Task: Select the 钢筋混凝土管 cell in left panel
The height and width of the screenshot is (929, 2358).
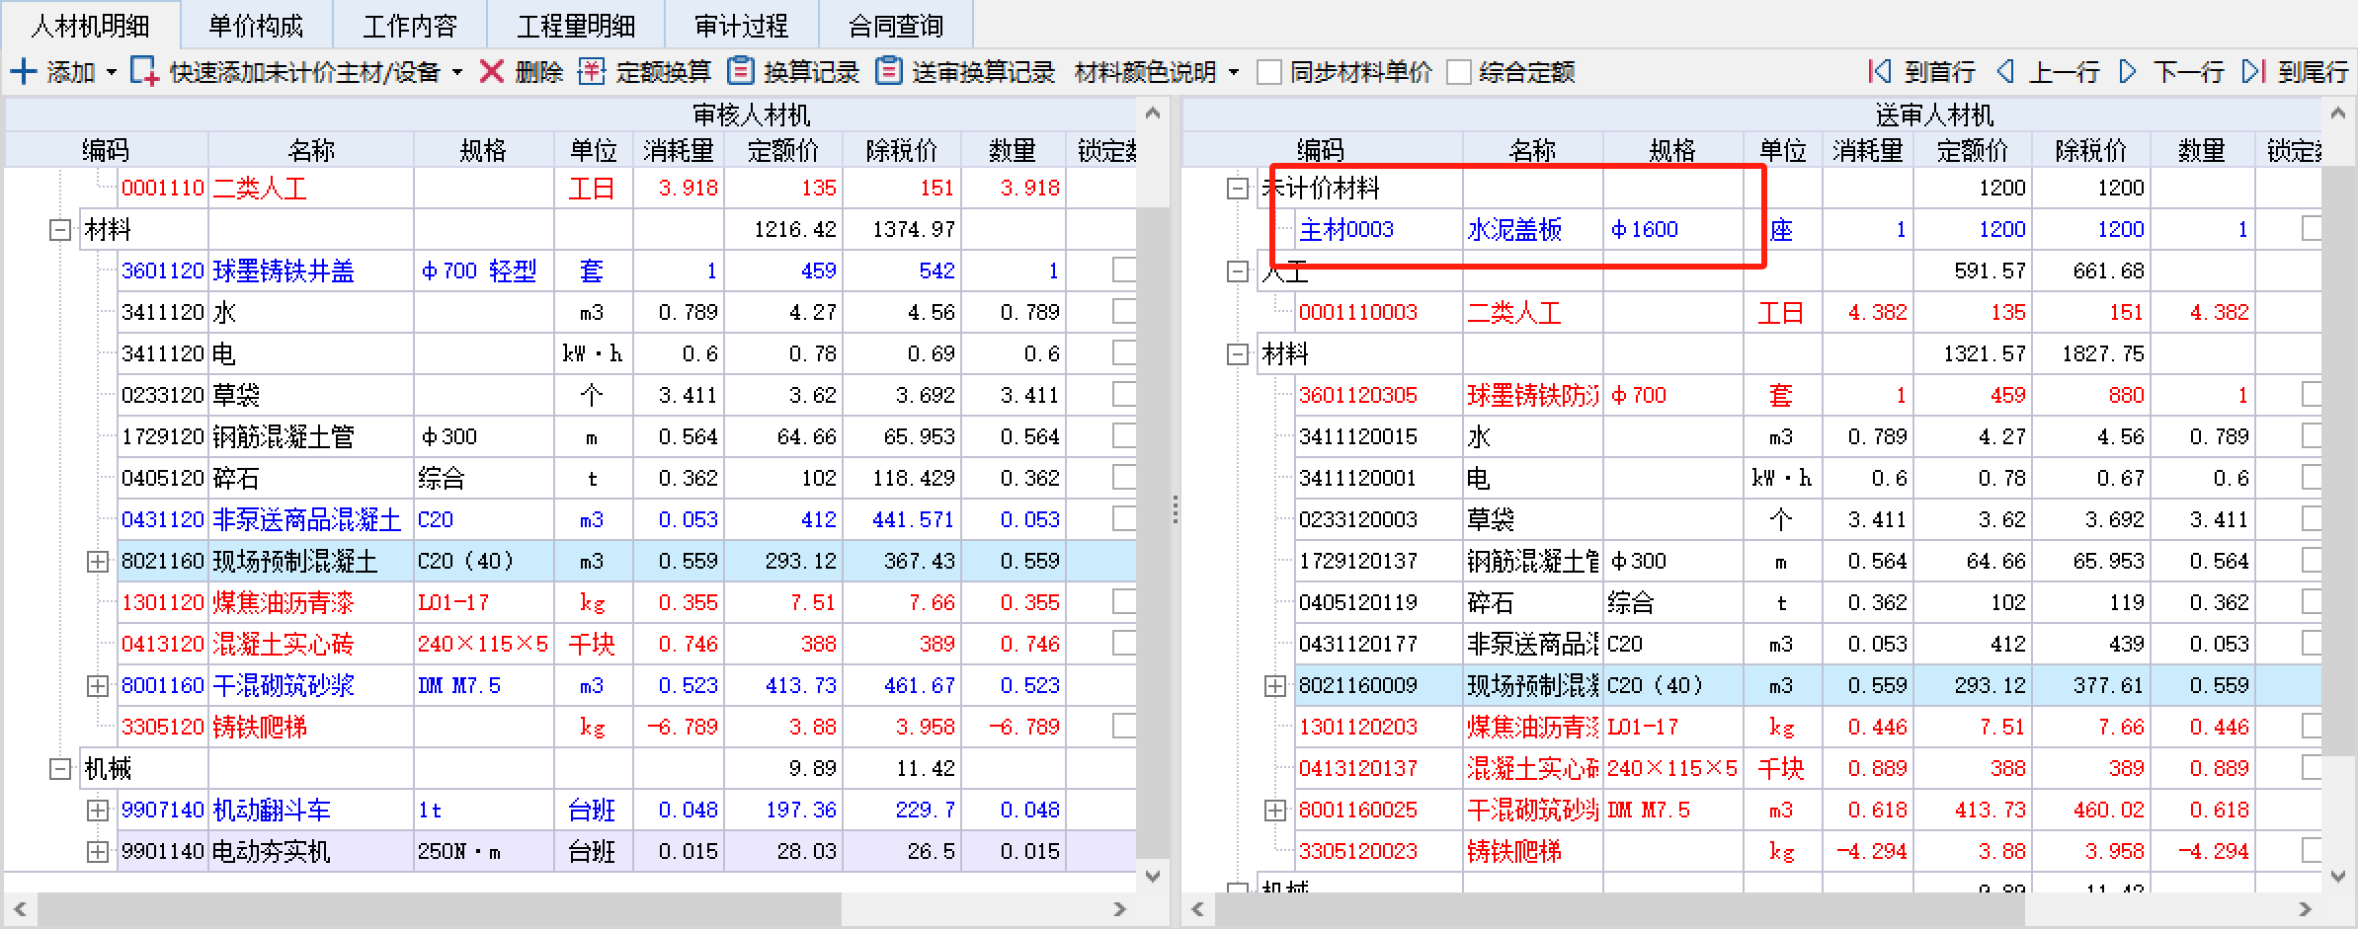Action: [311, 436]
